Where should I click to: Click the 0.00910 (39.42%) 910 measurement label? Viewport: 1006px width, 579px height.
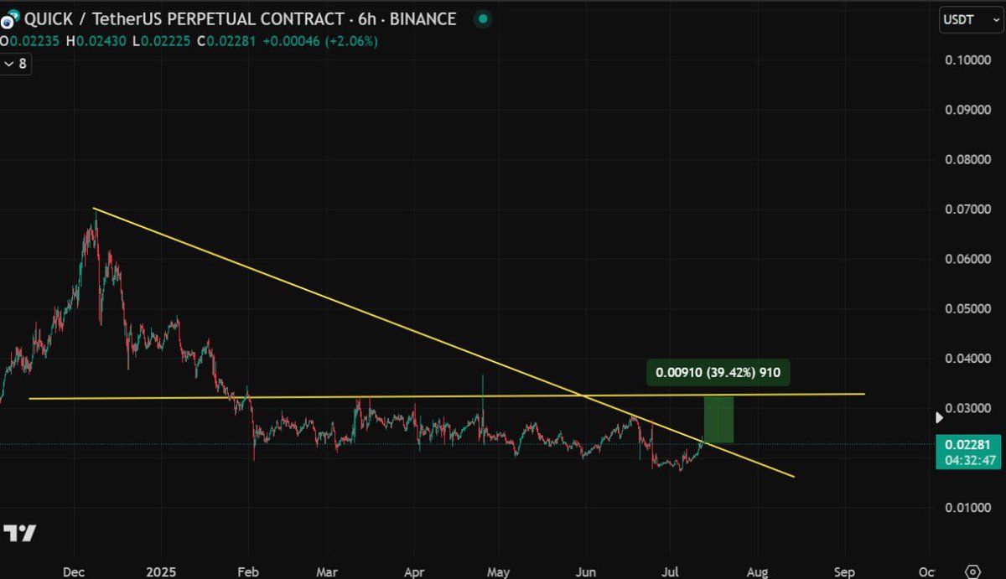pos(718,373)
